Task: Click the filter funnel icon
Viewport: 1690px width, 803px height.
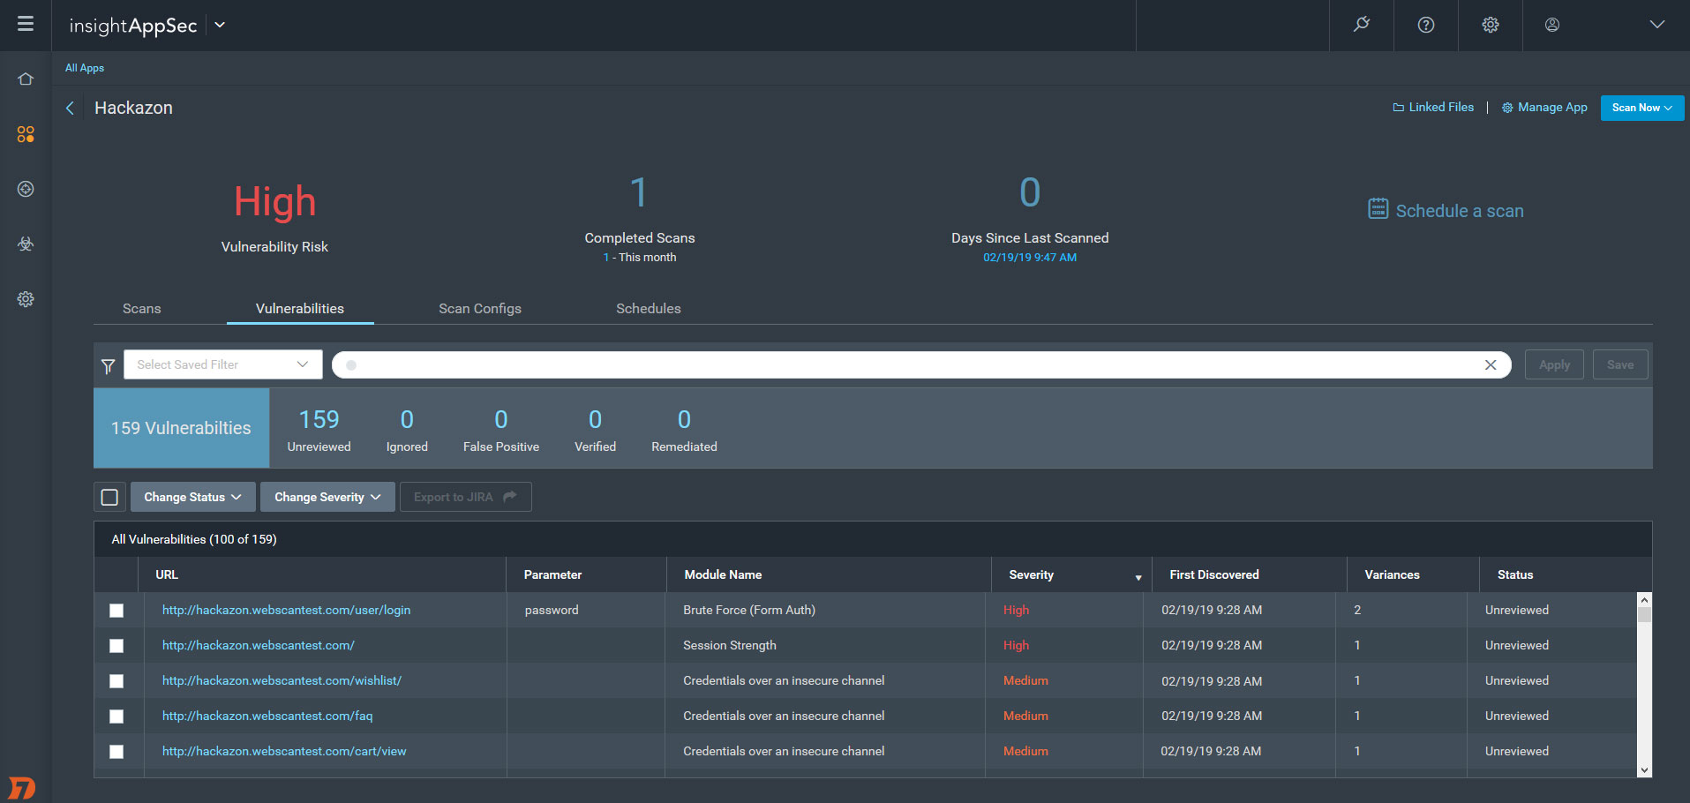Action: (108, 366)
